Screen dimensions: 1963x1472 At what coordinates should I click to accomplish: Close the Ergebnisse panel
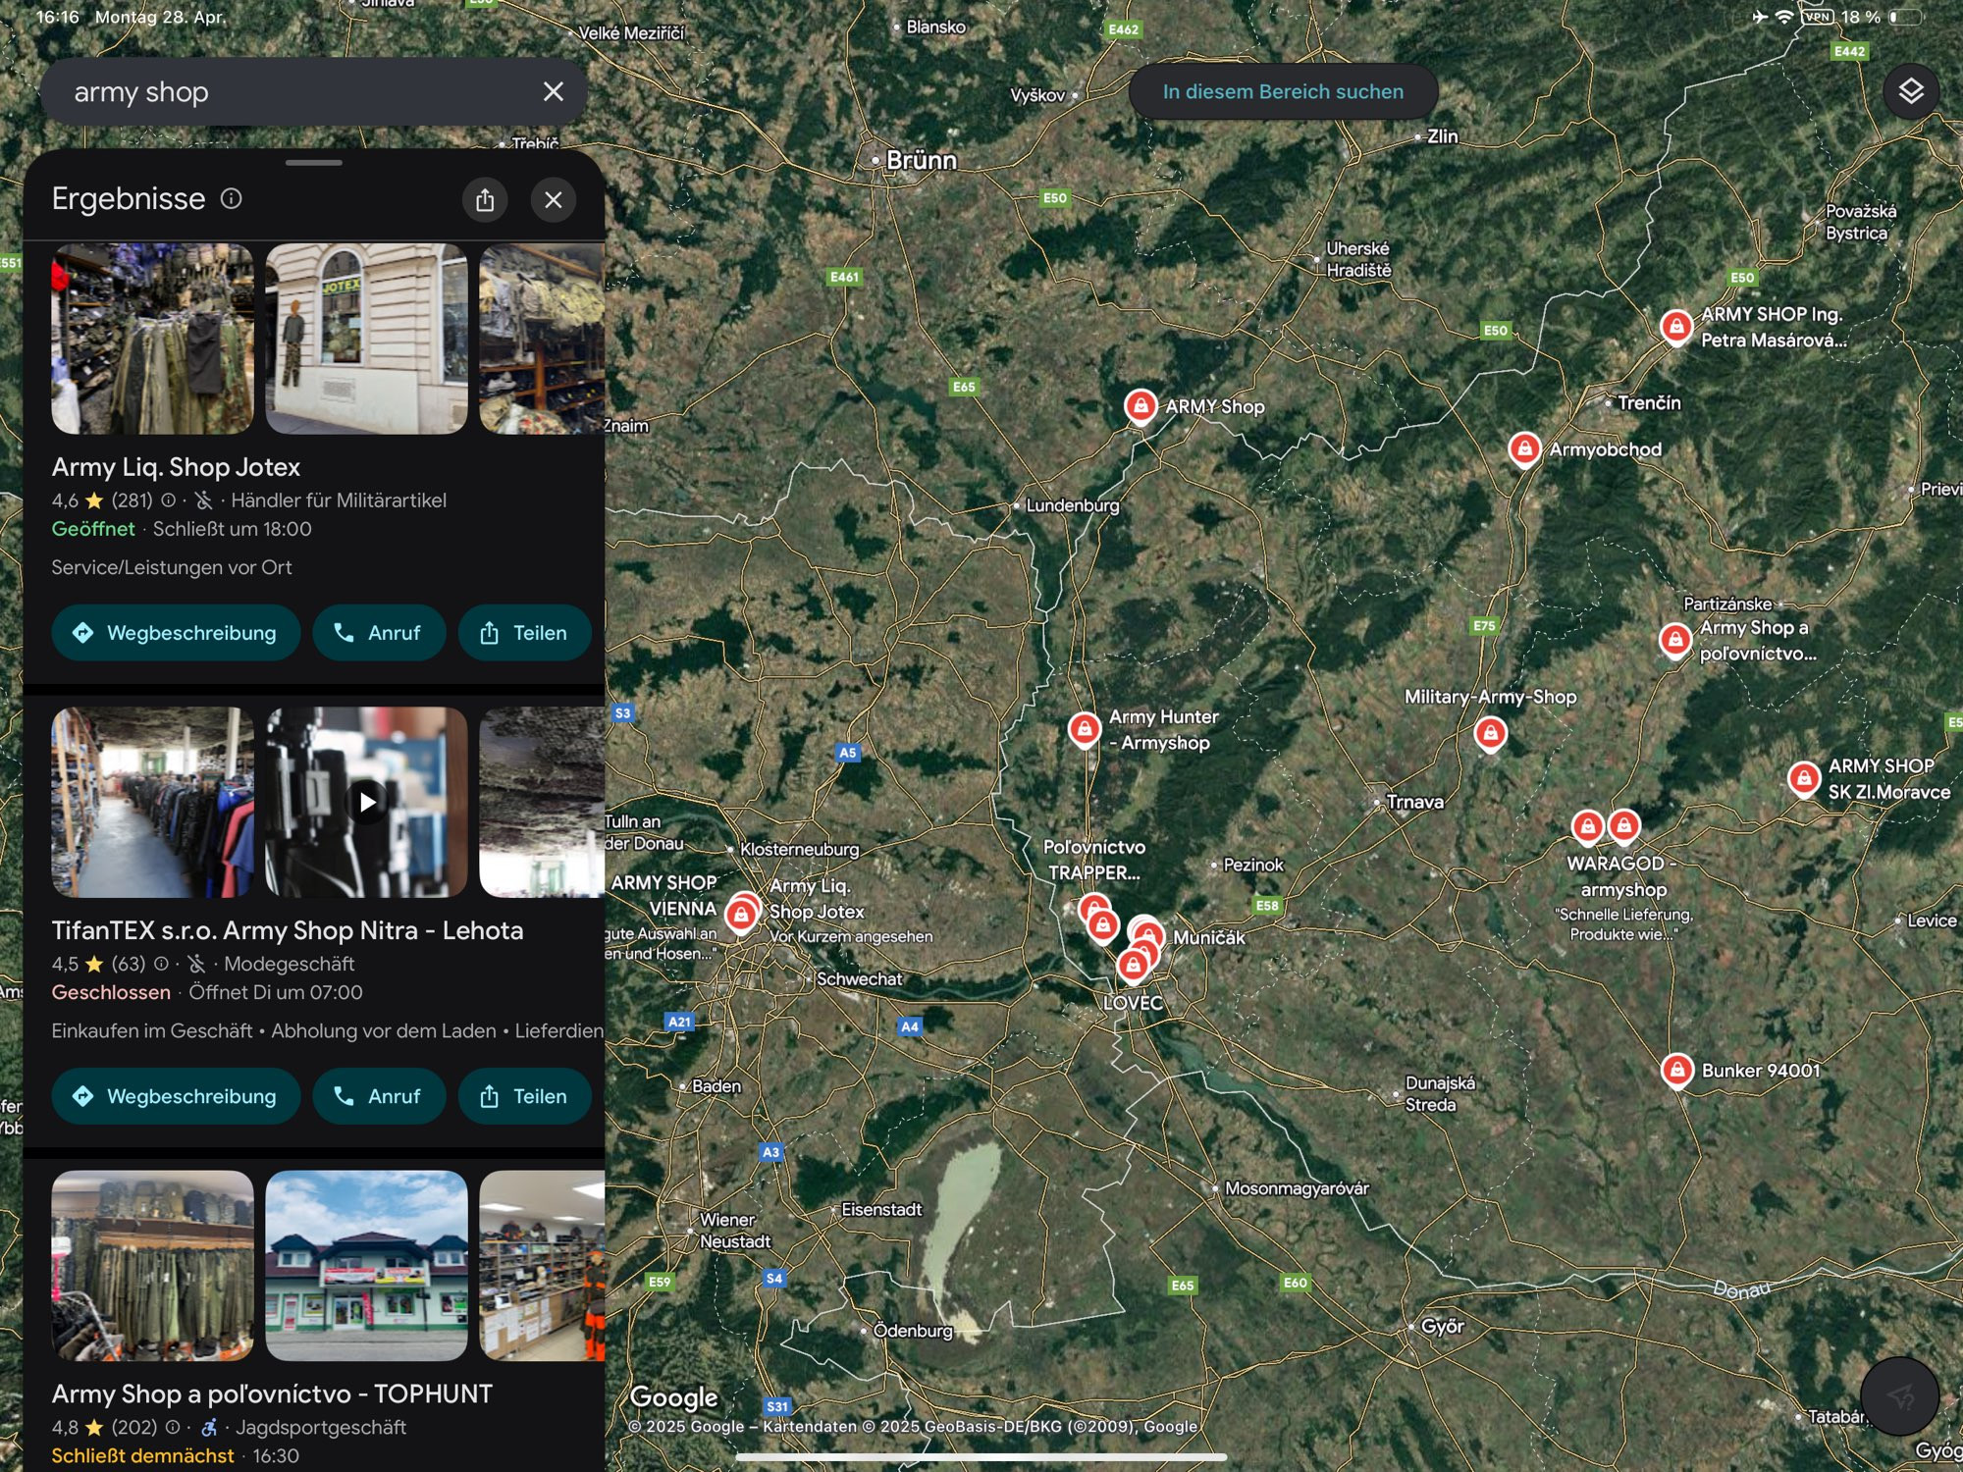(x=554, y=199)
